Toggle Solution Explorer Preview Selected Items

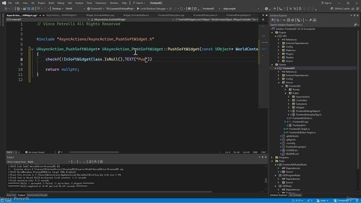click(x=315, y=20)
